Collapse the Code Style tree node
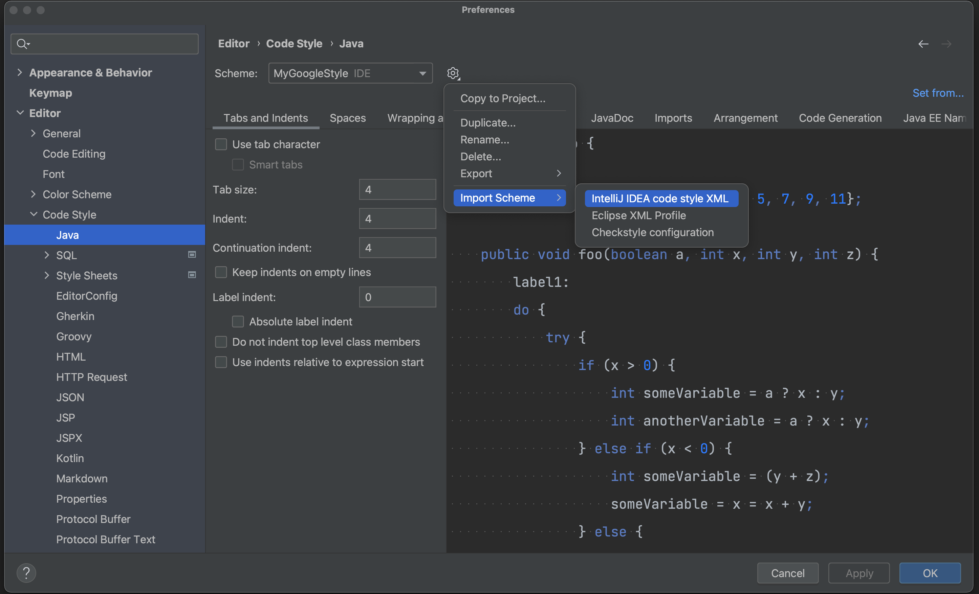Viewport: 979px width, 594px height. coord(34,214)
